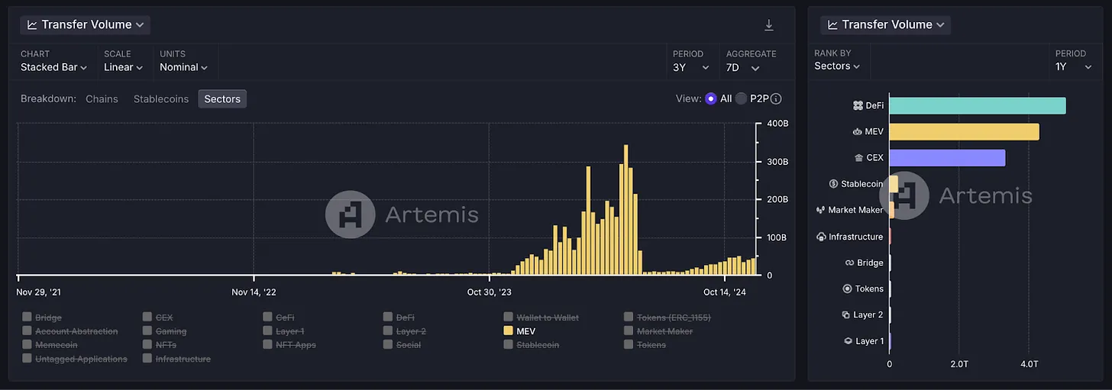The width and height of the screenshot is (1112, 390).
Task: Open the Stacked Bar chart type dropdown
Action: (x=53, y=67)
